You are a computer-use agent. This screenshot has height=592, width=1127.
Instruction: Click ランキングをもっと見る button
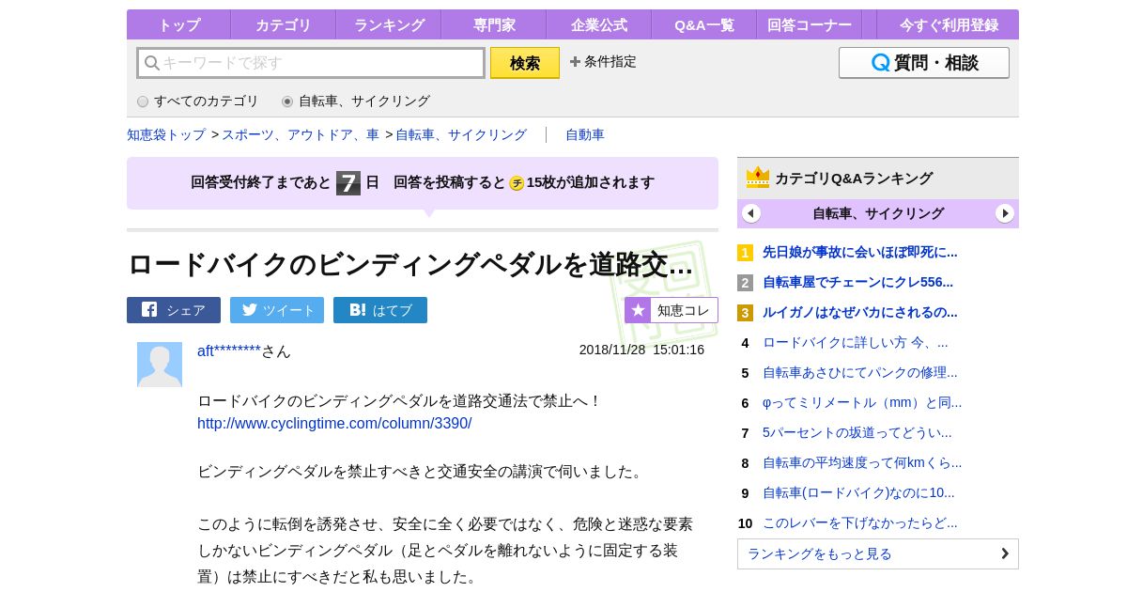pos(878,553)
